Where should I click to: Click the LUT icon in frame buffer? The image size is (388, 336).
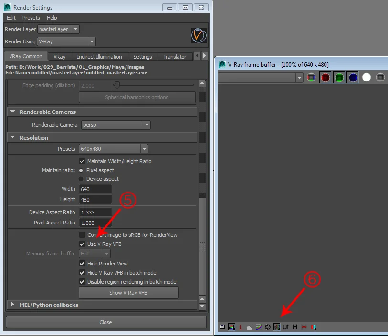point(286,327)
